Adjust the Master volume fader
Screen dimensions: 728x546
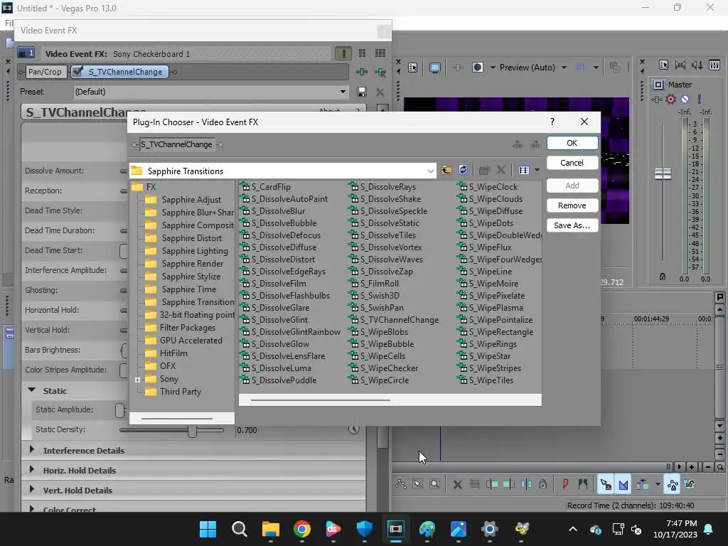(x=663, y=173)
